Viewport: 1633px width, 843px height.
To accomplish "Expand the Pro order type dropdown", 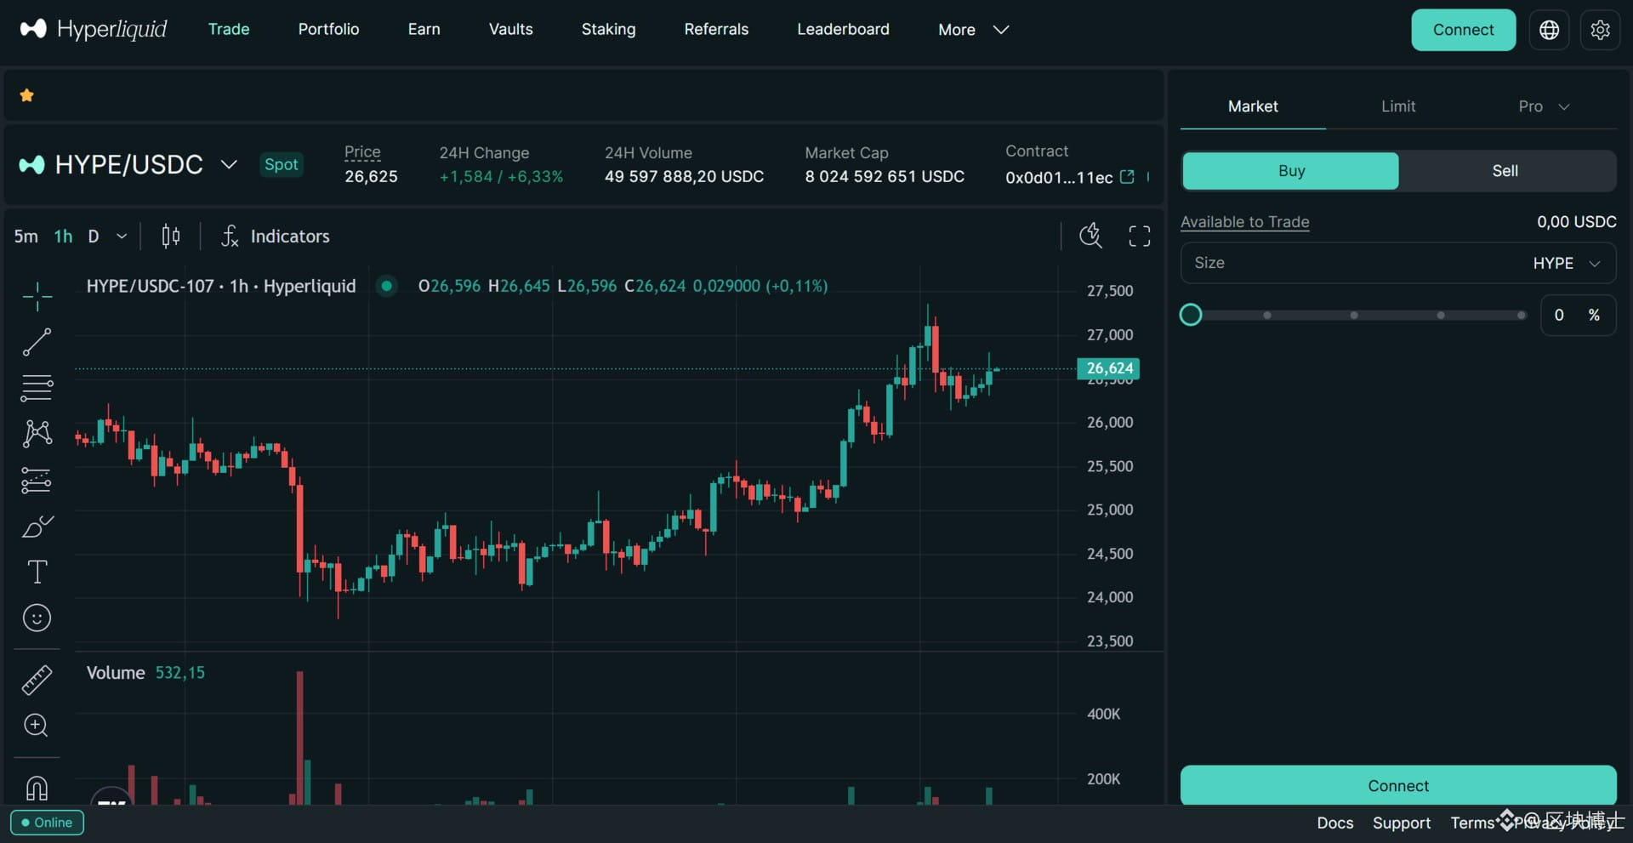I will (x=1544, y=106).
